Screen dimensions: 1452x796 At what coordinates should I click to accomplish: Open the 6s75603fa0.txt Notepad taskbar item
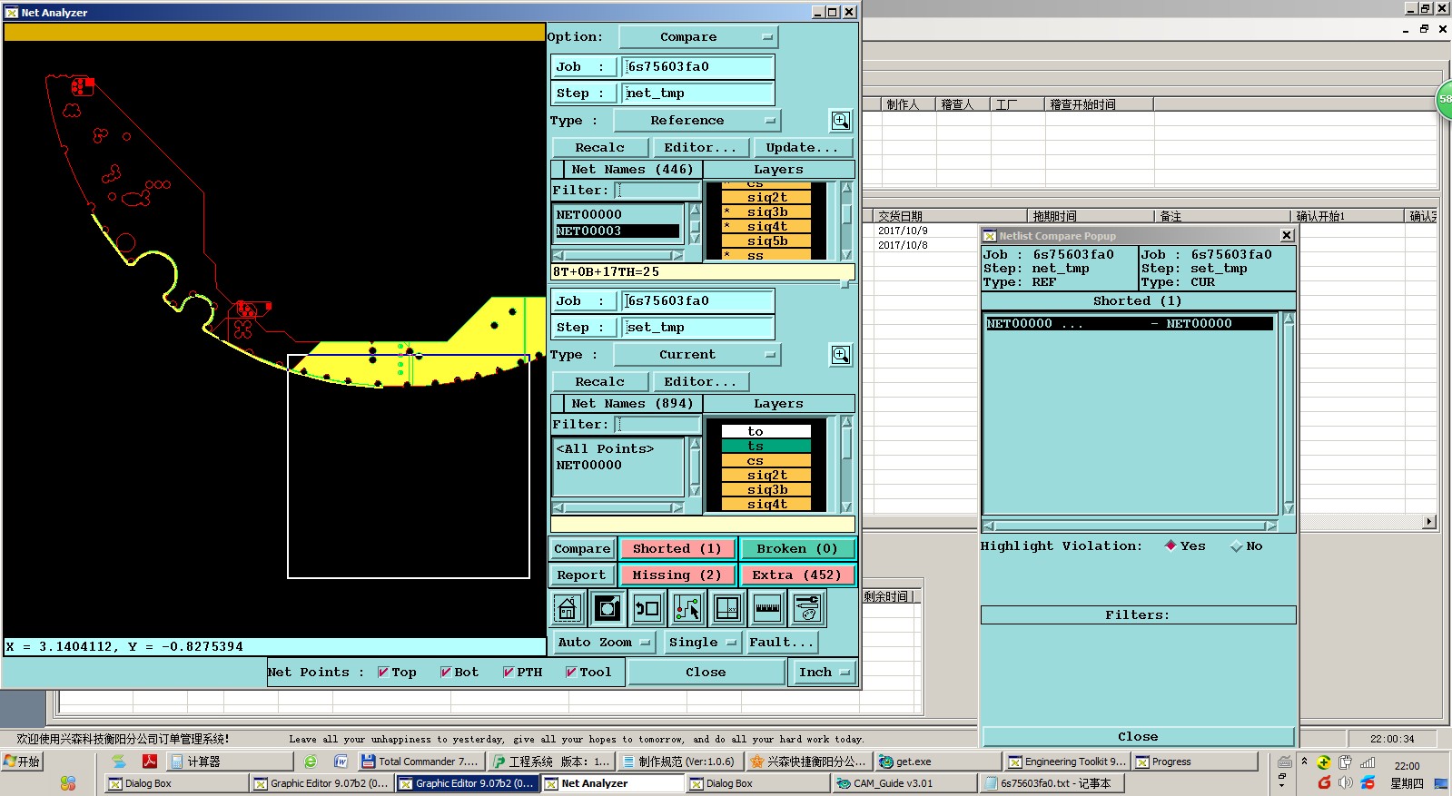click(1053, 783)
